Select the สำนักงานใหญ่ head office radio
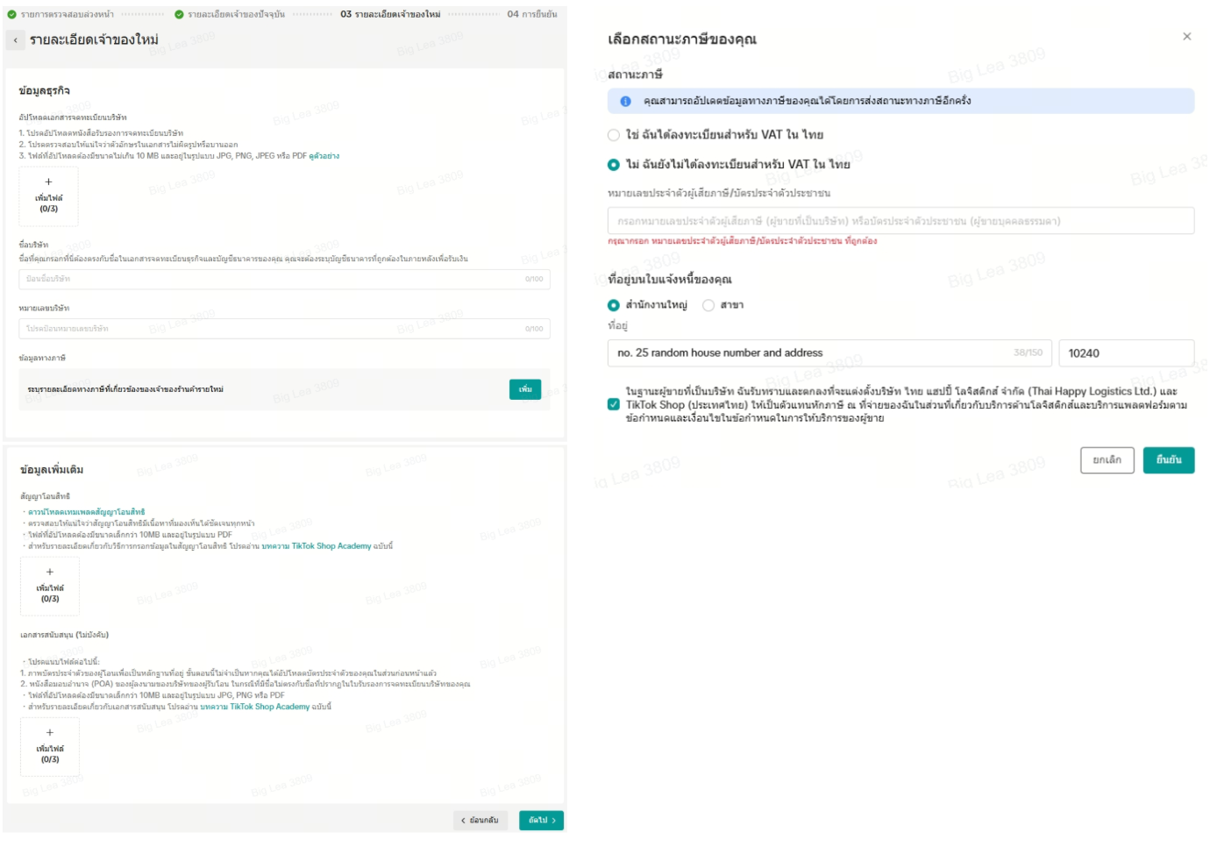Image resolution: width=1224 pixels, height=847 pixels. (614, 306)
